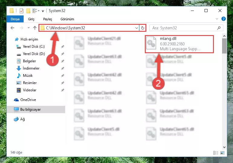Click the search magnifier icon

point(219,28)
